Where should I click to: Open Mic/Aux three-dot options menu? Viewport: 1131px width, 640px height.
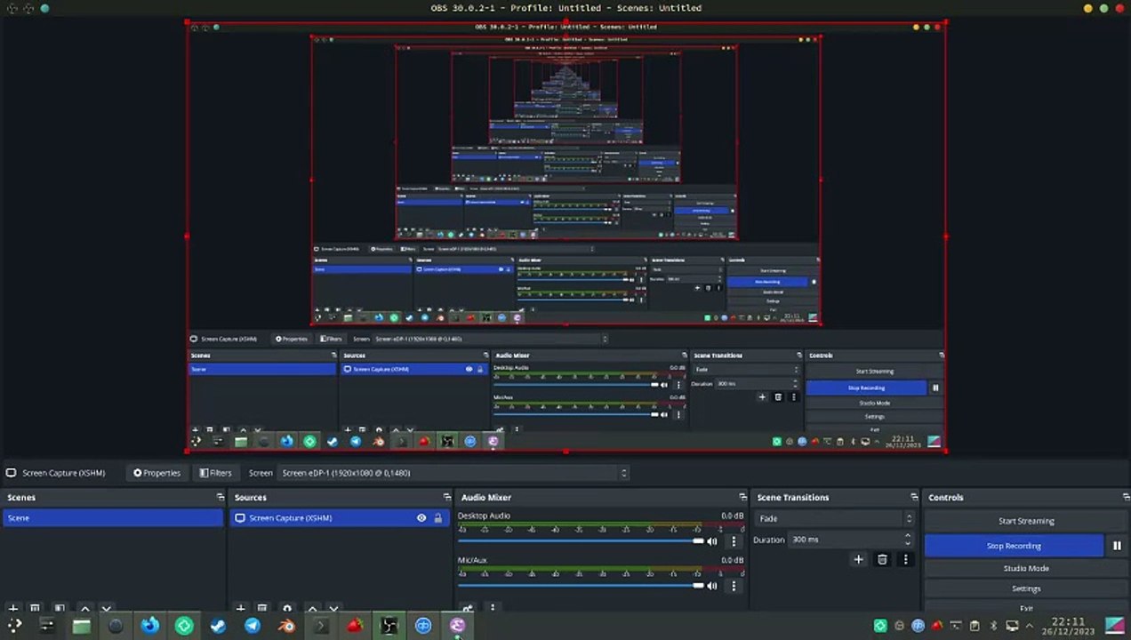point(734,586)
